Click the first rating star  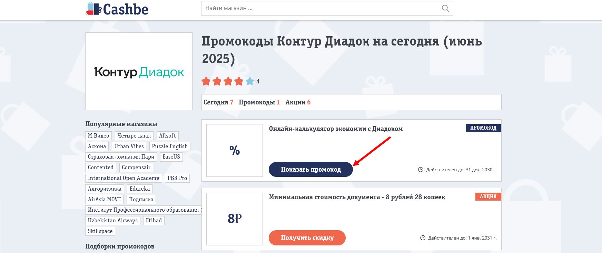[x=206, y=81]
